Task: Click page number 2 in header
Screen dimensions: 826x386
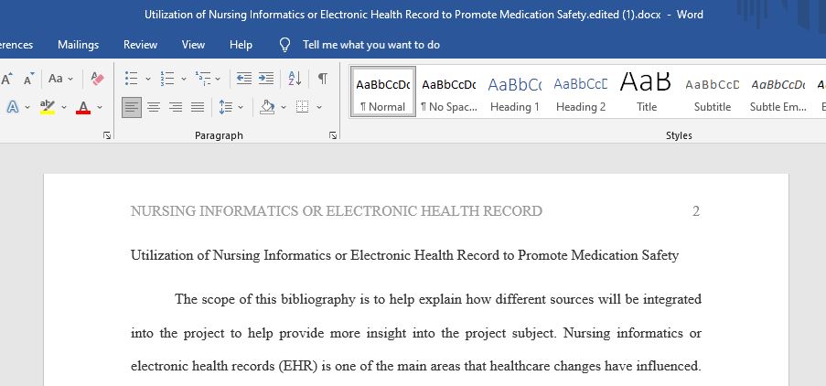Action: click(696, 211)
